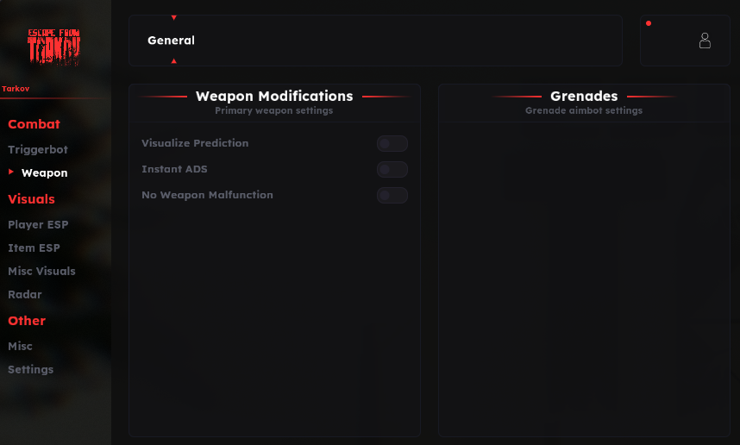Click the Escape From Tarkov logo
This screenshot has height=445, width=740.
[54, 46]
